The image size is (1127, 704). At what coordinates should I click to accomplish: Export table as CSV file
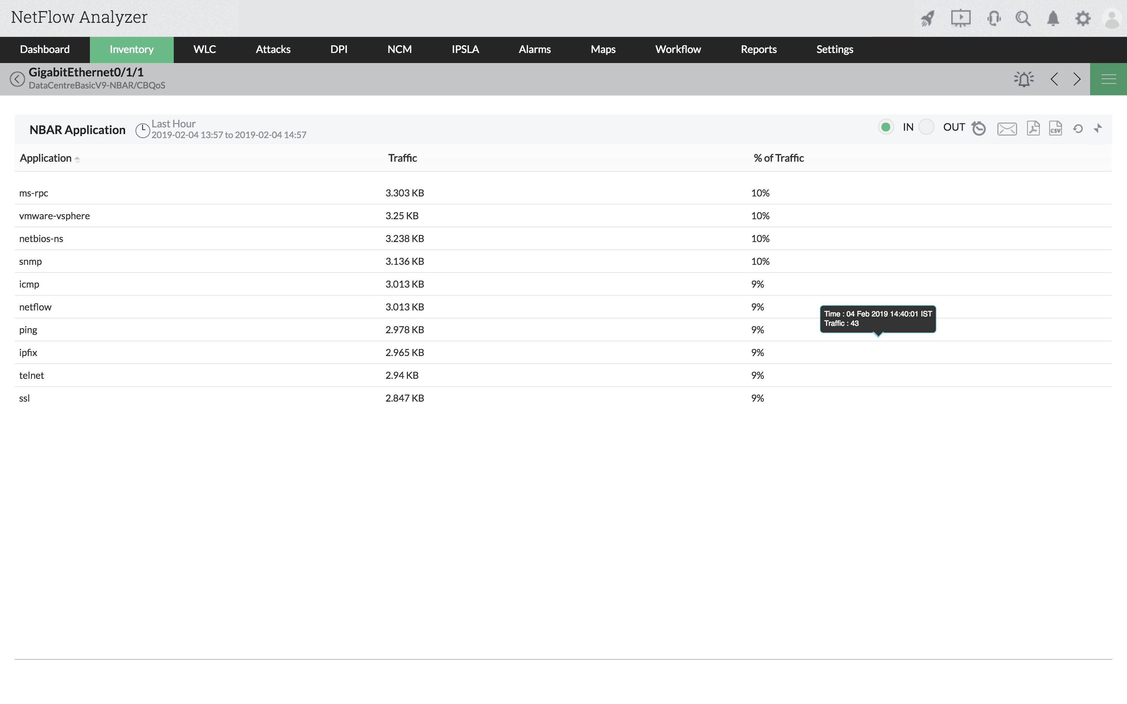pos(1055,128)
